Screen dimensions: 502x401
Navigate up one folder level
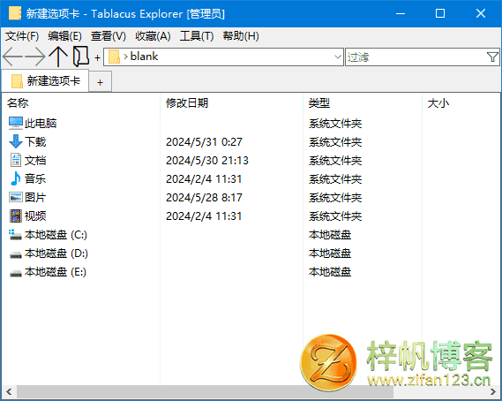point(58,57)
